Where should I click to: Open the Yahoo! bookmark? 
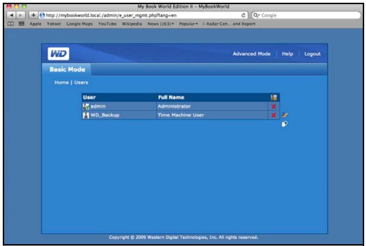coord(54,24)
